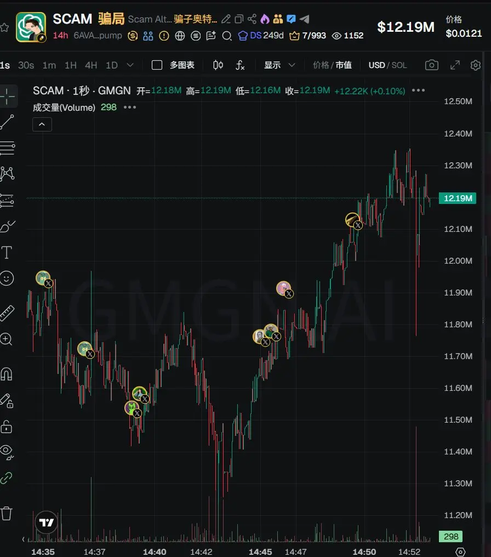Screen dimensions: 491x557
Task: Open the website globe icon
Action: pos(180,36)
